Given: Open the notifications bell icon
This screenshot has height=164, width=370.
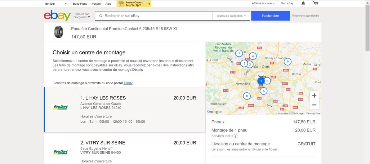Looking at the screenshot, I should click(303, 3).
